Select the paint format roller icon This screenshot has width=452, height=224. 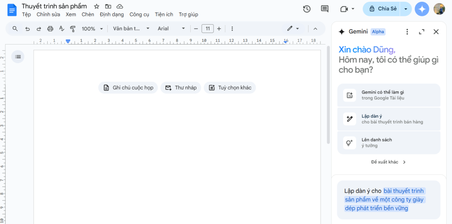[73, 29]
